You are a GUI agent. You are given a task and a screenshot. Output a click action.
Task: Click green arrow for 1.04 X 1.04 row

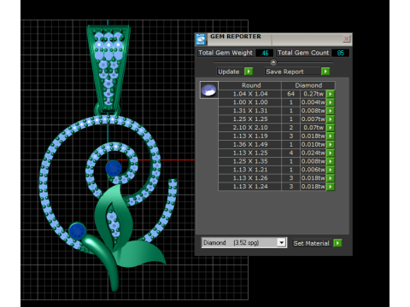[331, 94]
